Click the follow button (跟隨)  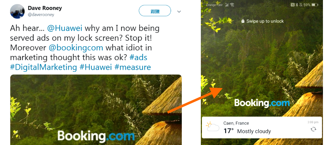tap(155, 11)
